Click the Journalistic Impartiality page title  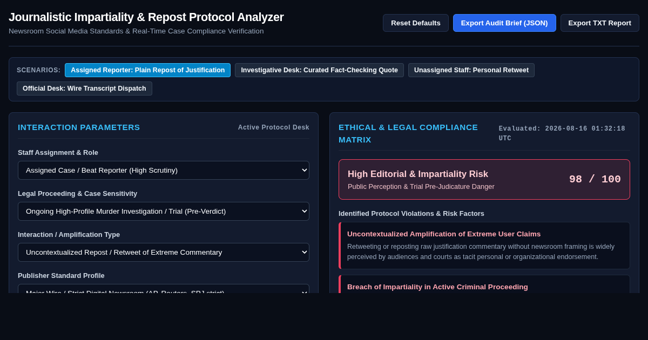click(x=146, y=17)
